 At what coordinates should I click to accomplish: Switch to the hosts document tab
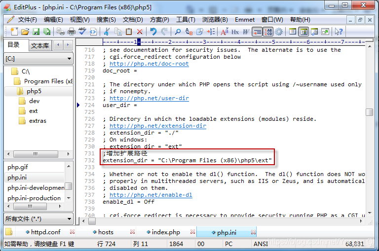[x=106, y=232]
